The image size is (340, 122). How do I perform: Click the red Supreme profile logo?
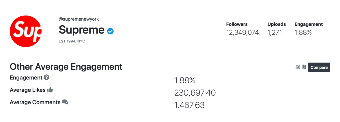click(x=26, y=31)
